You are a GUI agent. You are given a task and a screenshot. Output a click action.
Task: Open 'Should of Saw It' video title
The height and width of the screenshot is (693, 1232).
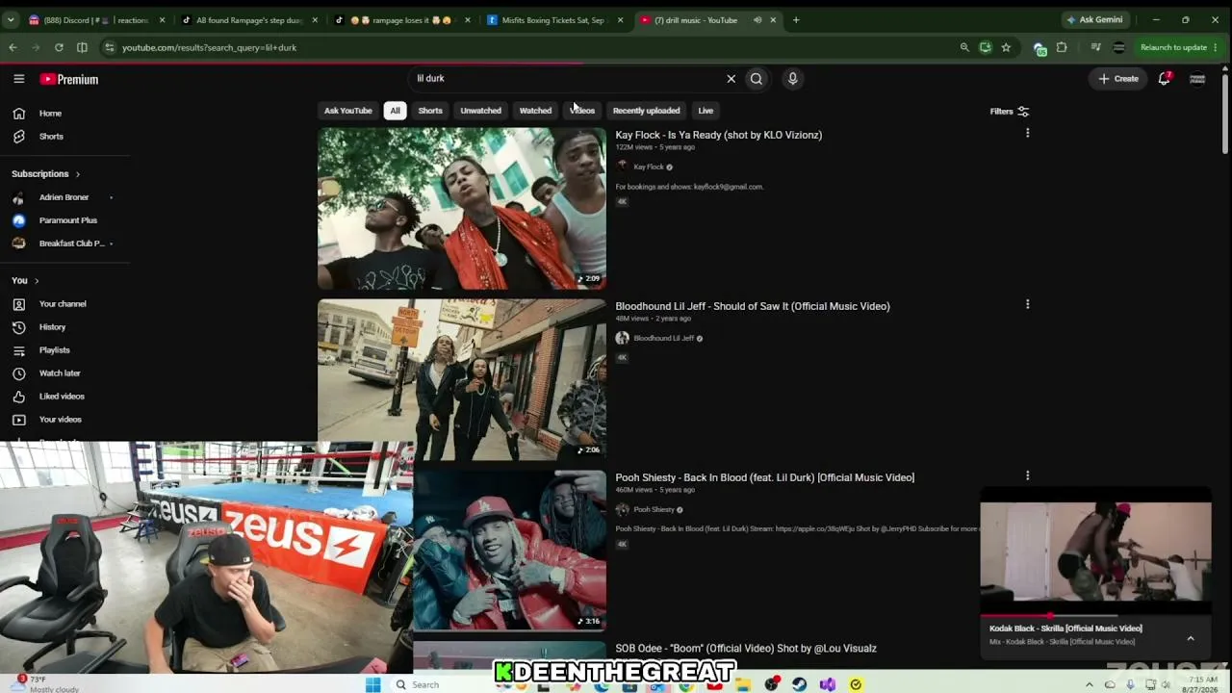pyautogui.click(x=753, y=307)
